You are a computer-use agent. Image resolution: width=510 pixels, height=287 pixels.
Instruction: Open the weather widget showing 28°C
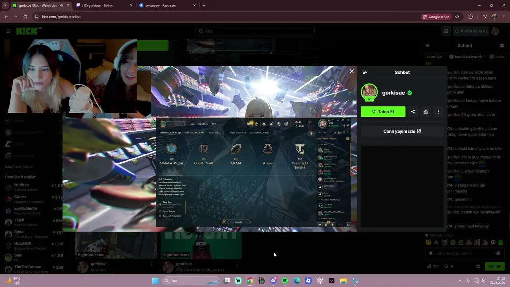pos(12,281)
